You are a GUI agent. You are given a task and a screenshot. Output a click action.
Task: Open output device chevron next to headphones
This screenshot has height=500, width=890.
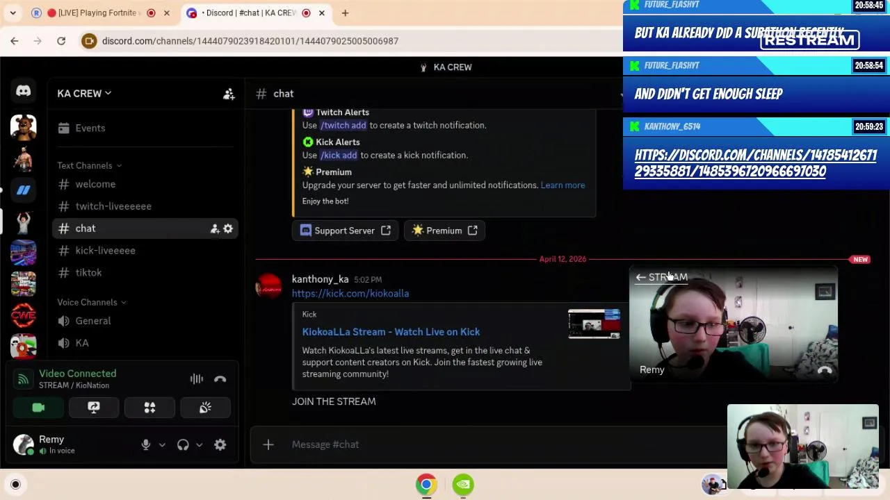click(199, 445)
